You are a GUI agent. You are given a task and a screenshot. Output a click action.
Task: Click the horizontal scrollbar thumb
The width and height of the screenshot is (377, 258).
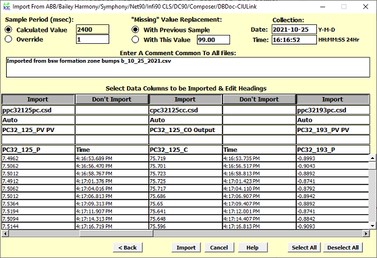tap(117, 233)
